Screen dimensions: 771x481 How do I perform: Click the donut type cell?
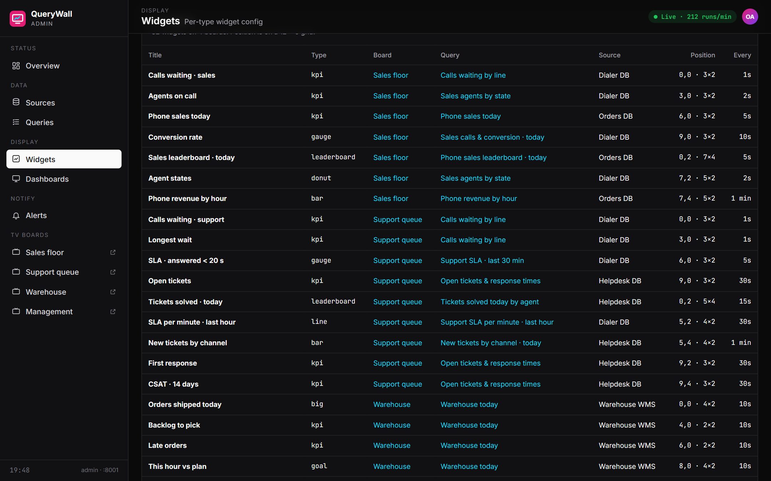click(x=321, y=178)
